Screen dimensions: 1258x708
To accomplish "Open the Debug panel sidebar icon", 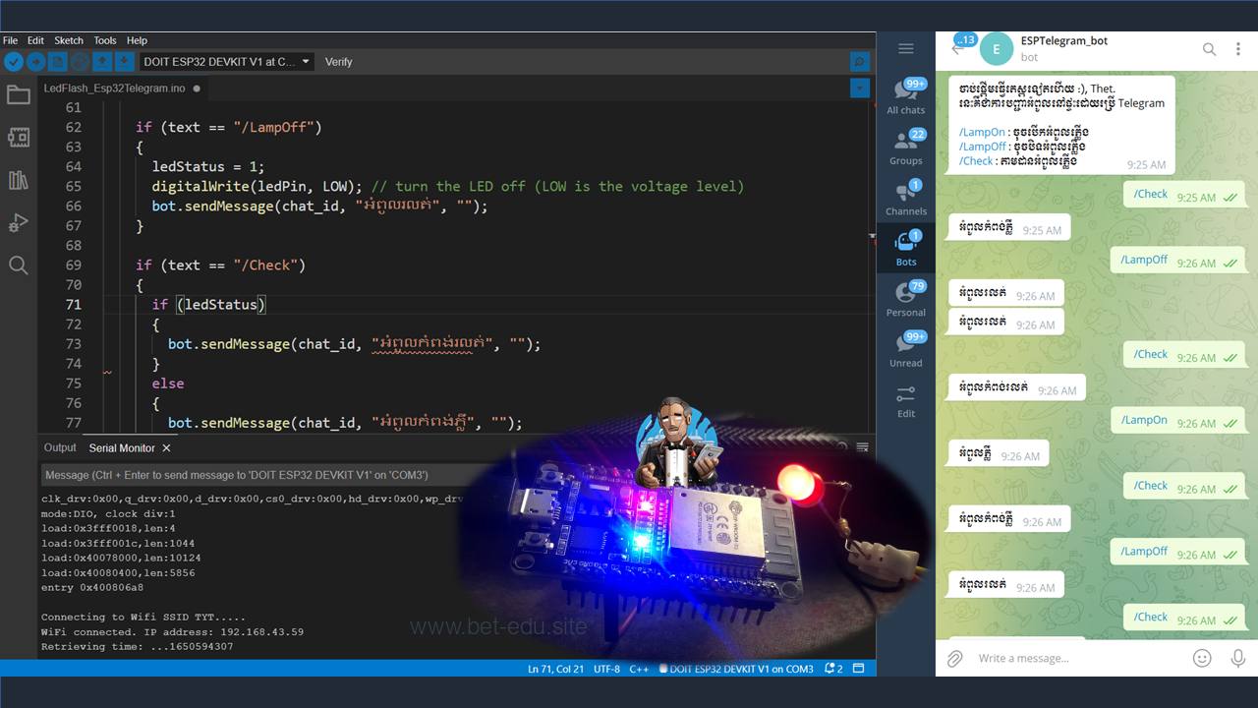I will [x=18, y=223].
